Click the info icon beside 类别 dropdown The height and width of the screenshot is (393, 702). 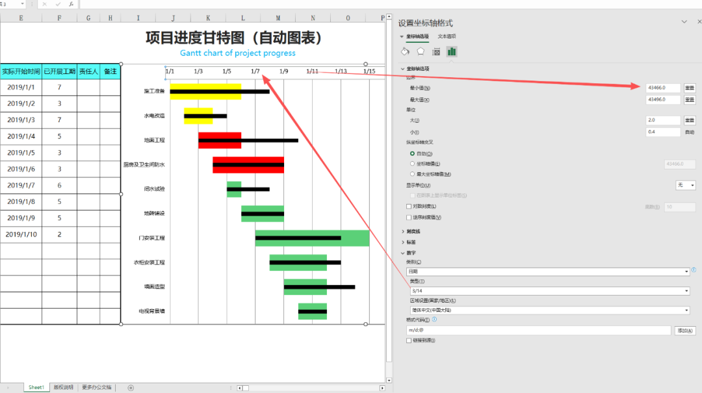[x=694, y=270]
